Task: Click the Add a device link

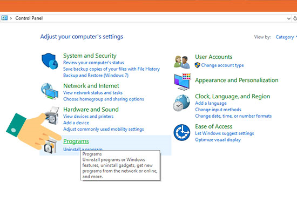Action: coord(76,123)
